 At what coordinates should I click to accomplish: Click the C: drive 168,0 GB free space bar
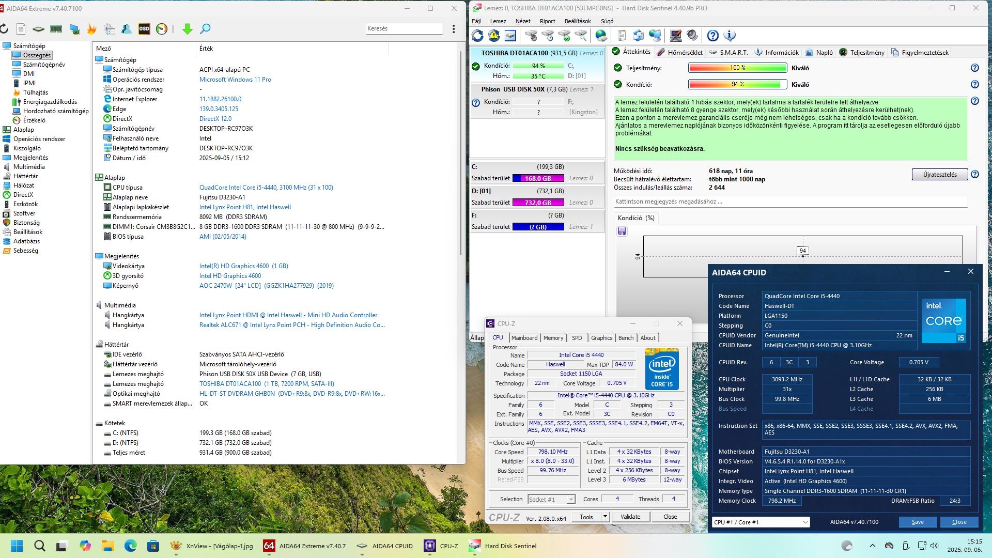click(538, 178)
